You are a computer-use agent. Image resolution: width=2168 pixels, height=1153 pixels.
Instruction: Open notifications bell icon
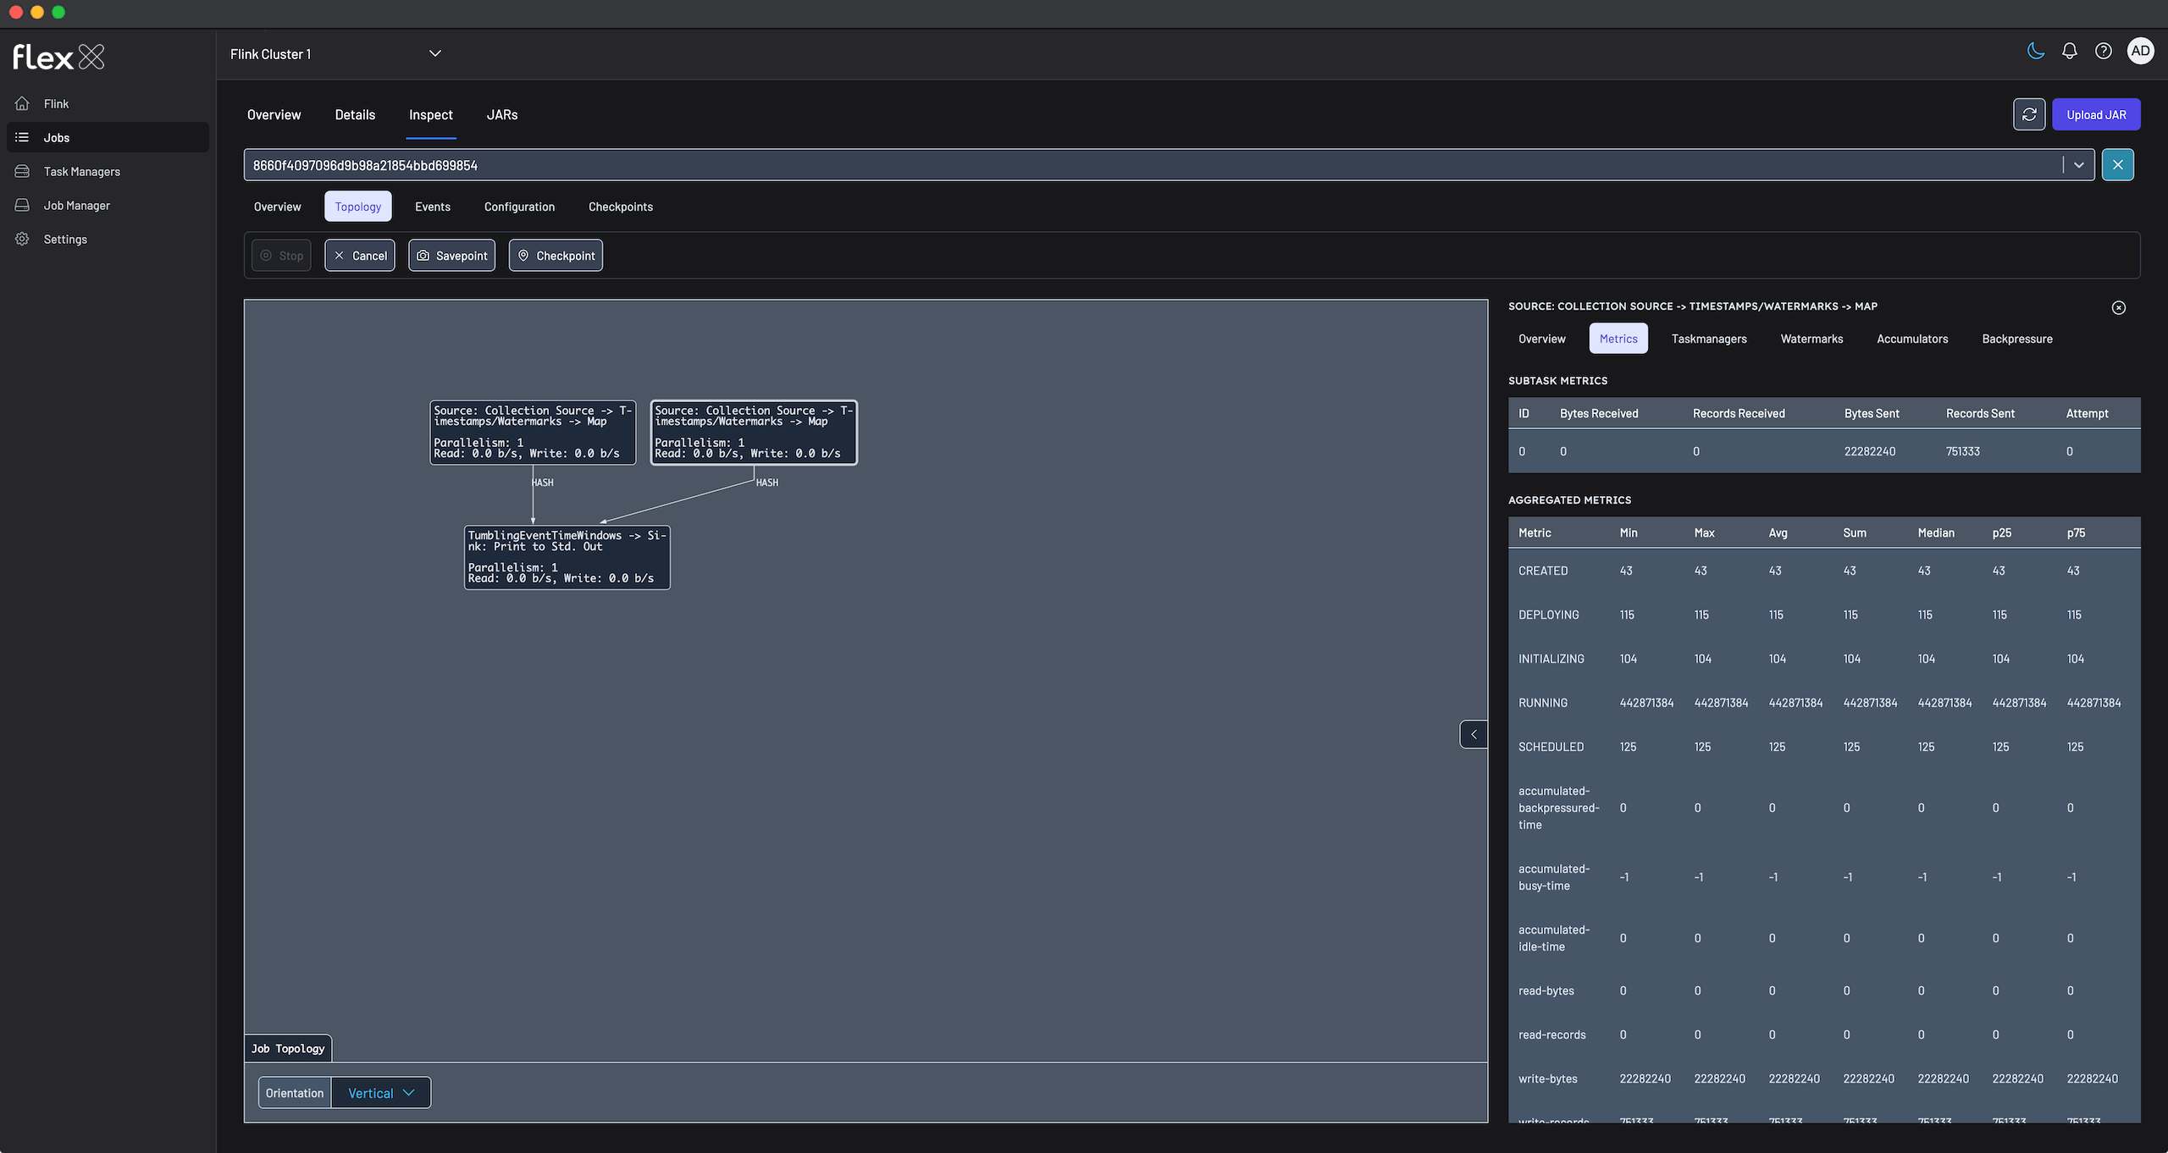pos(2069,52)
